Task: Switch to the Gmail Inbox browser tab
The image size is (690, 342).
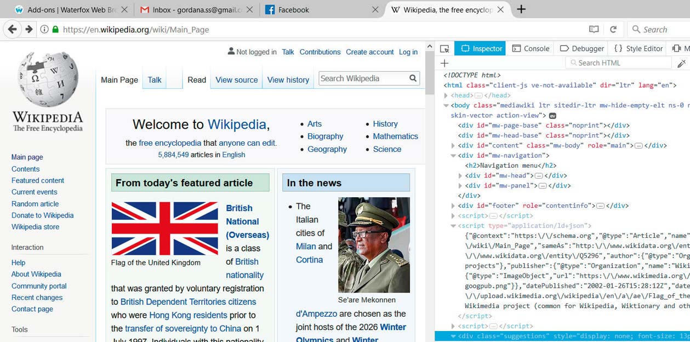Action: [x=196, y=9]
